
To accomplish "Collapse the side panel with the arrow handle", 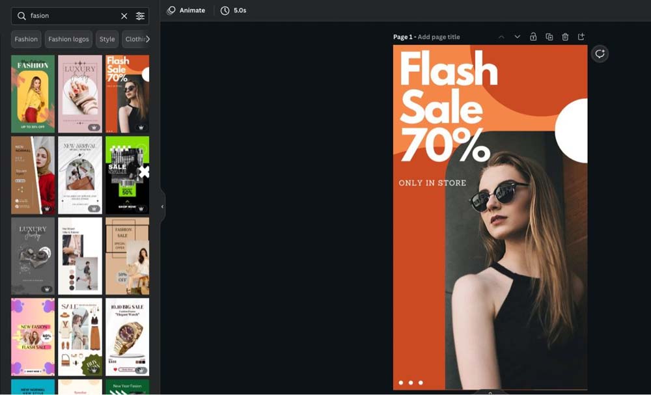I will click(162, 207).
